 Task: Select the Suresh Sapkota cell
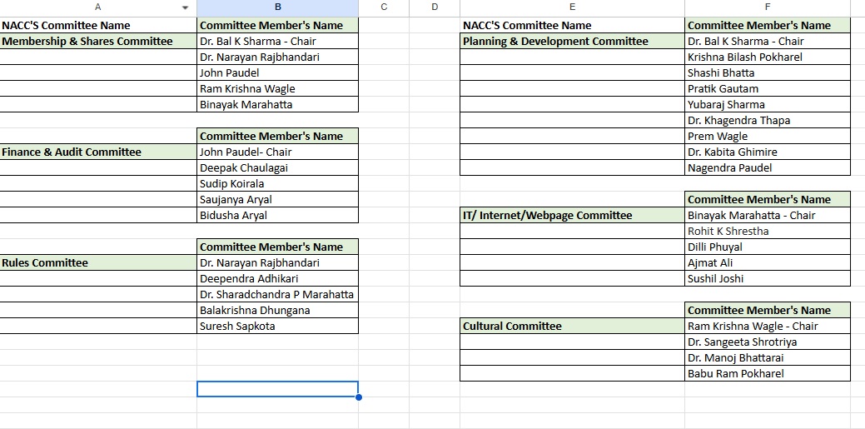coord(277,326)
